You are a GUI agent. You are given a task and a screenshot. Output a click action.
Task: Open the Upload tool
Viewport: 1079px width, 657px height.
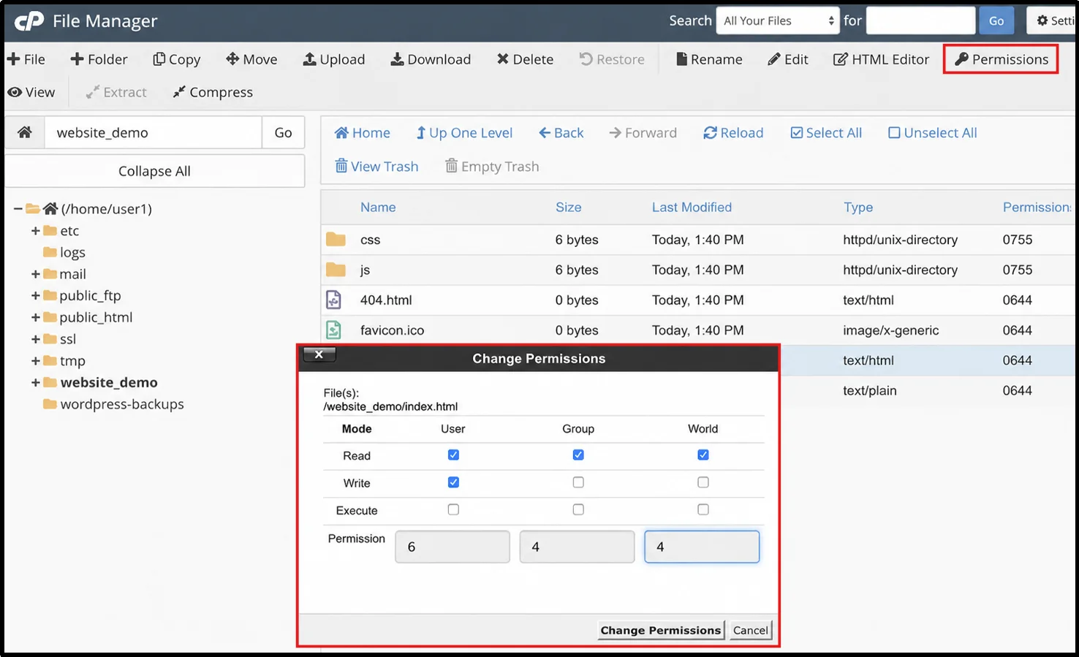[x=334, y=59]
